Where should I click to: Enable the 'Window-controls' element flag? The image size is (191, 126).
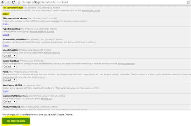pos(6,24)
